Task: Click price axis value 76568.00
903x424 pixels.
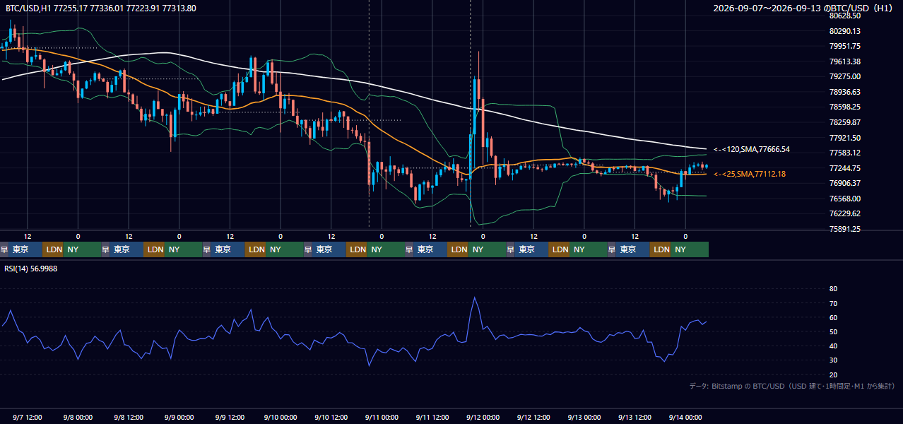Action: [845, 199]
